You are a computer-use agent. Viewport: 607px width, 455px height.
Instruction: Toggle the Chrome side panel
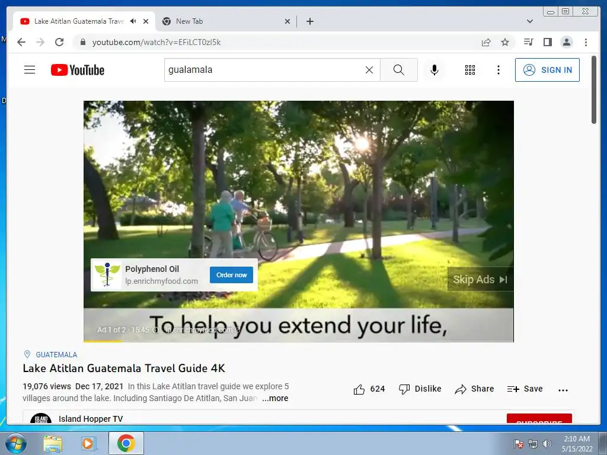(x=547, y=42)
